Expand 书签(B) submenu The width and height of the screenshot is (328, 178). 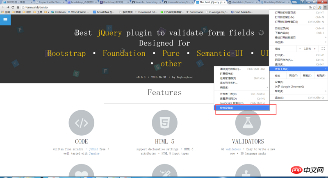tap(298, 42)
